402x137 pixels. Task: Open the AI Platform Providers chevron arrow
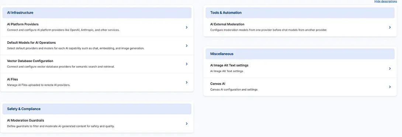point(187,27)
